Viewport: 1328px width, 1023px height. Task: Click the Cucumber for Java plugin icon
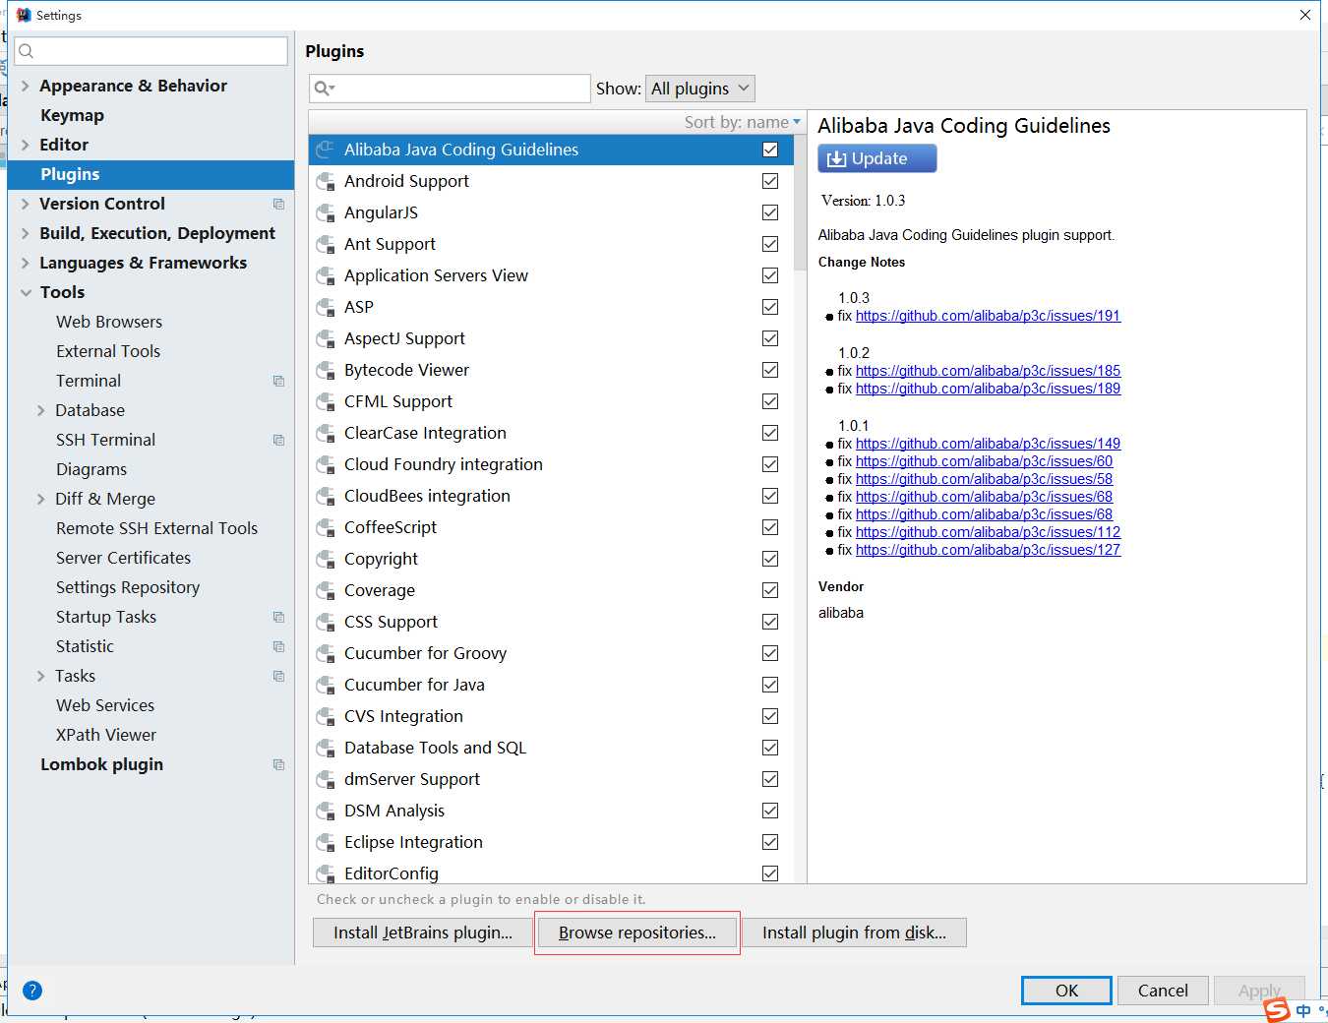326,685
